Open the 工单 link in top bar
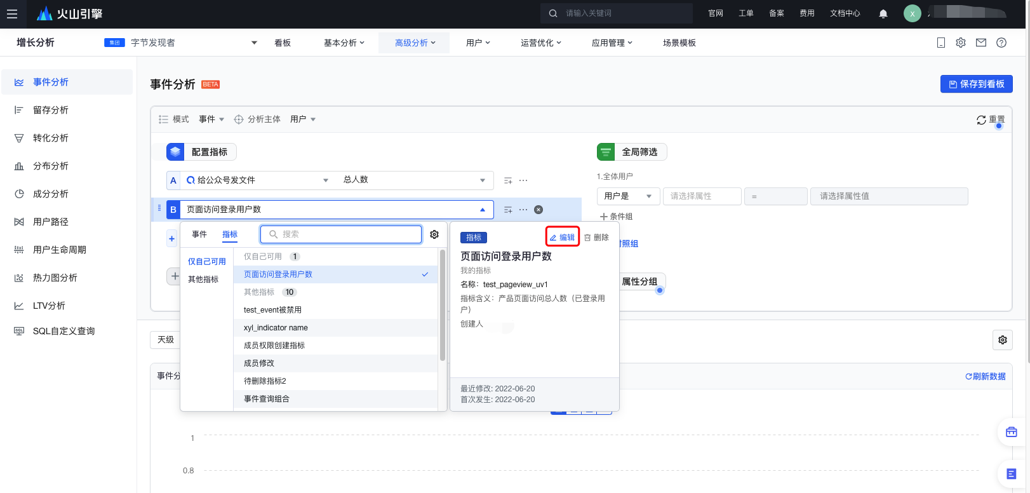Viewport: 1030px width, 493px height. pos(746,13)
